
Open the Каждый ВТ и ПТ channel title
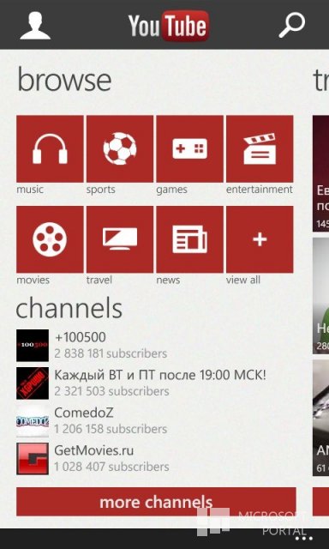tap(160, 376)
